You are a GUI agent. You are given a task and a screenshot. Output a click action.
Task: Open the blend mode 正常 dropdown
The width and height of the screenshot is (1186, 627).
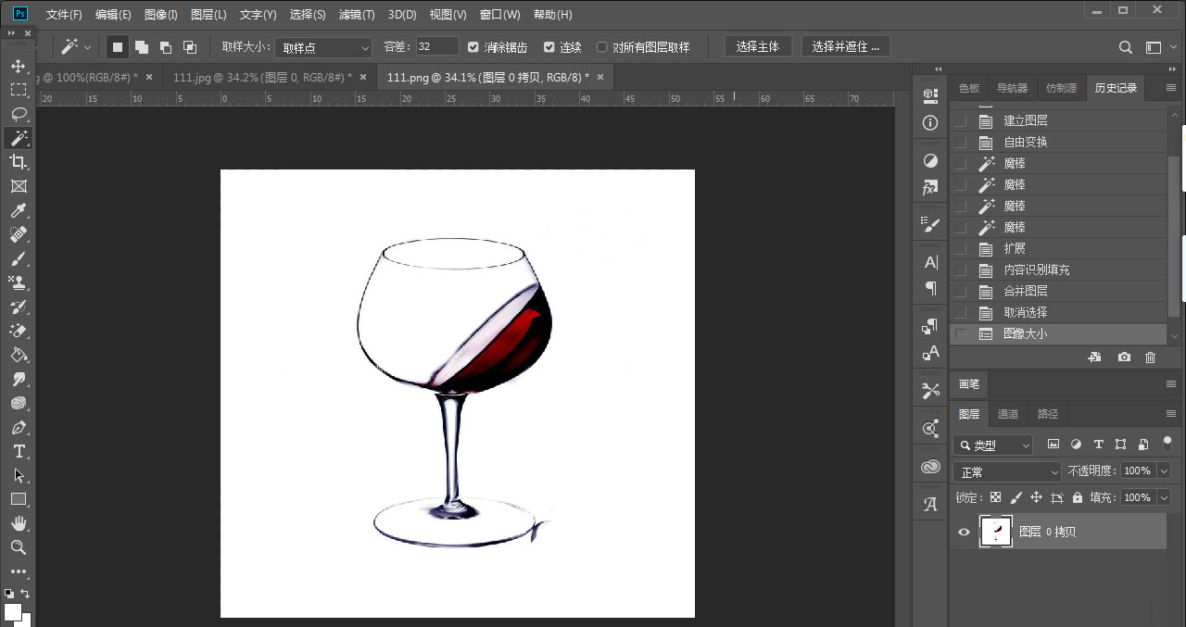(1007, 472)
